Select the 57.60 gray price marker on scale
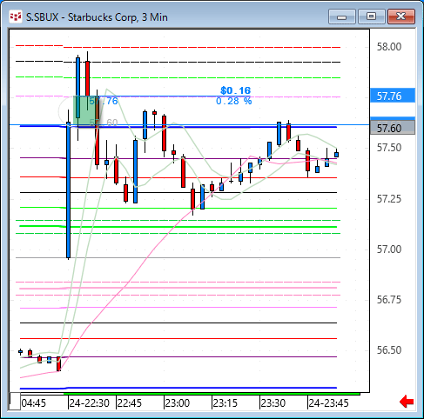424x419 pixels. pyautogui.click(x=393, y=128)
